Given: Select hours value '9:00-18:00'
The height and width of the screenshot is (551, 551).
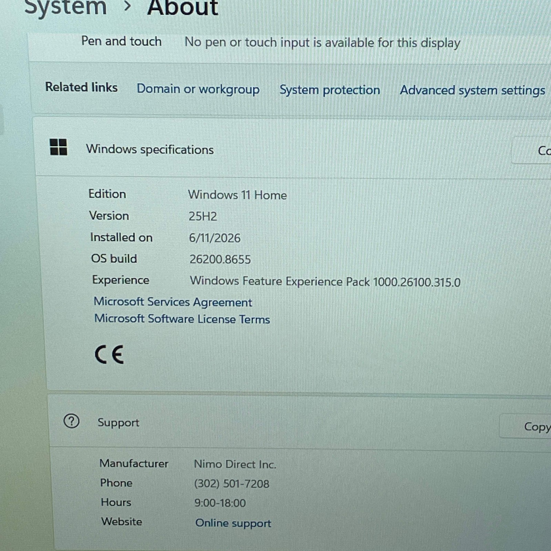Looking at the screenshot, I should [220, 503].
